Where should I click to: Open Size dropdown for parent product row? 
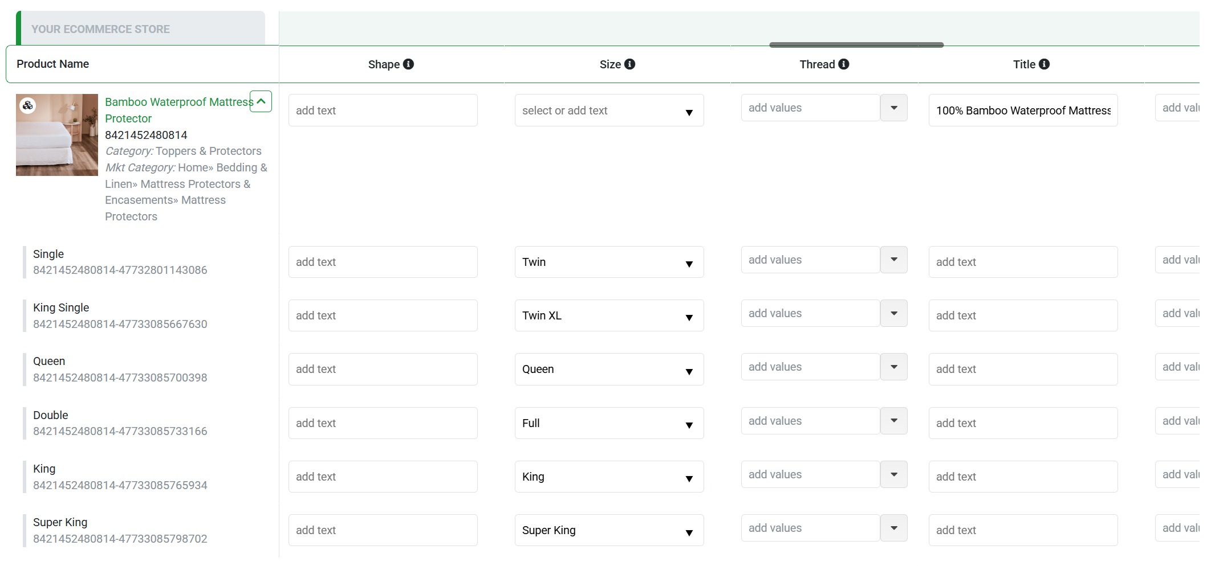pyautogui.click(x=609, y=110)
